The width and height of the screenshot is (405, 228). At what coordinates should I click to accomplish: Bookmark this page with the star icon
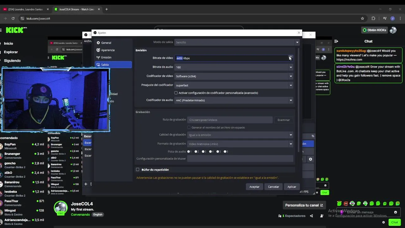pyautogui.click(x=363, y=18)
